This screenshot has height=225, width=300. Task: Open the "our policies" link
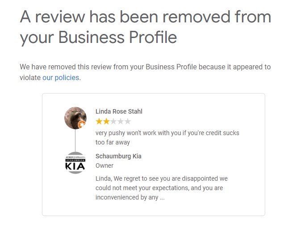(61, 77)
